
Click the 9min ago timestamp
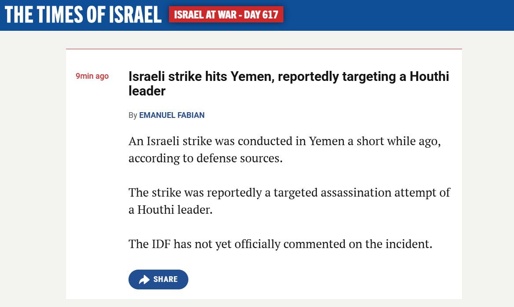coord(92,76)
